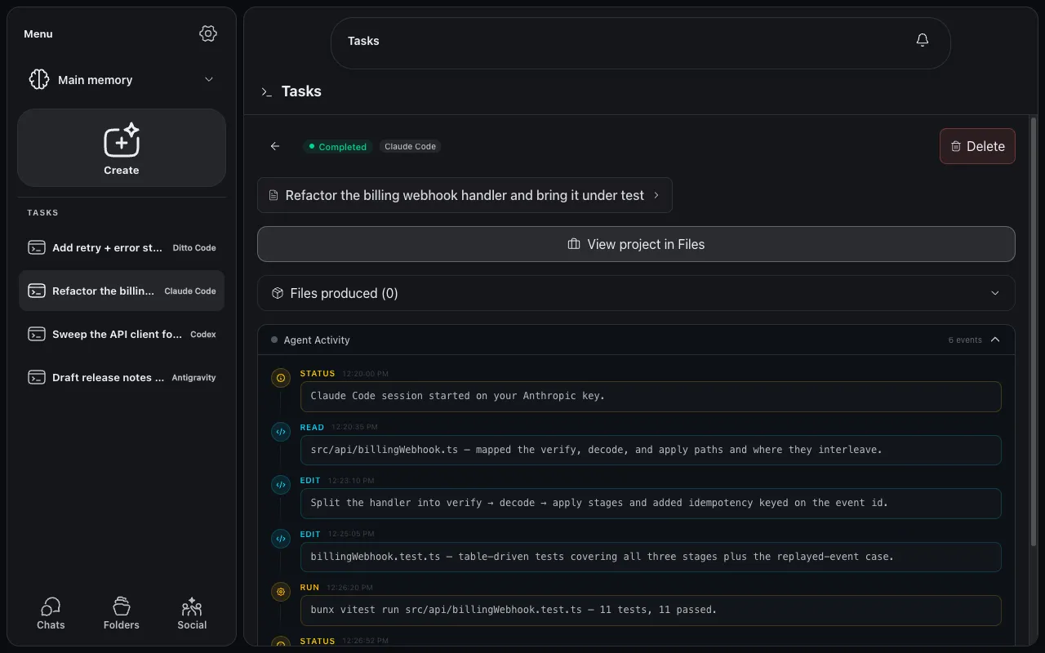Screen dimensions: 1045x653
Task: Go to Chats in bottom navigation
Action: click(51, 614)
